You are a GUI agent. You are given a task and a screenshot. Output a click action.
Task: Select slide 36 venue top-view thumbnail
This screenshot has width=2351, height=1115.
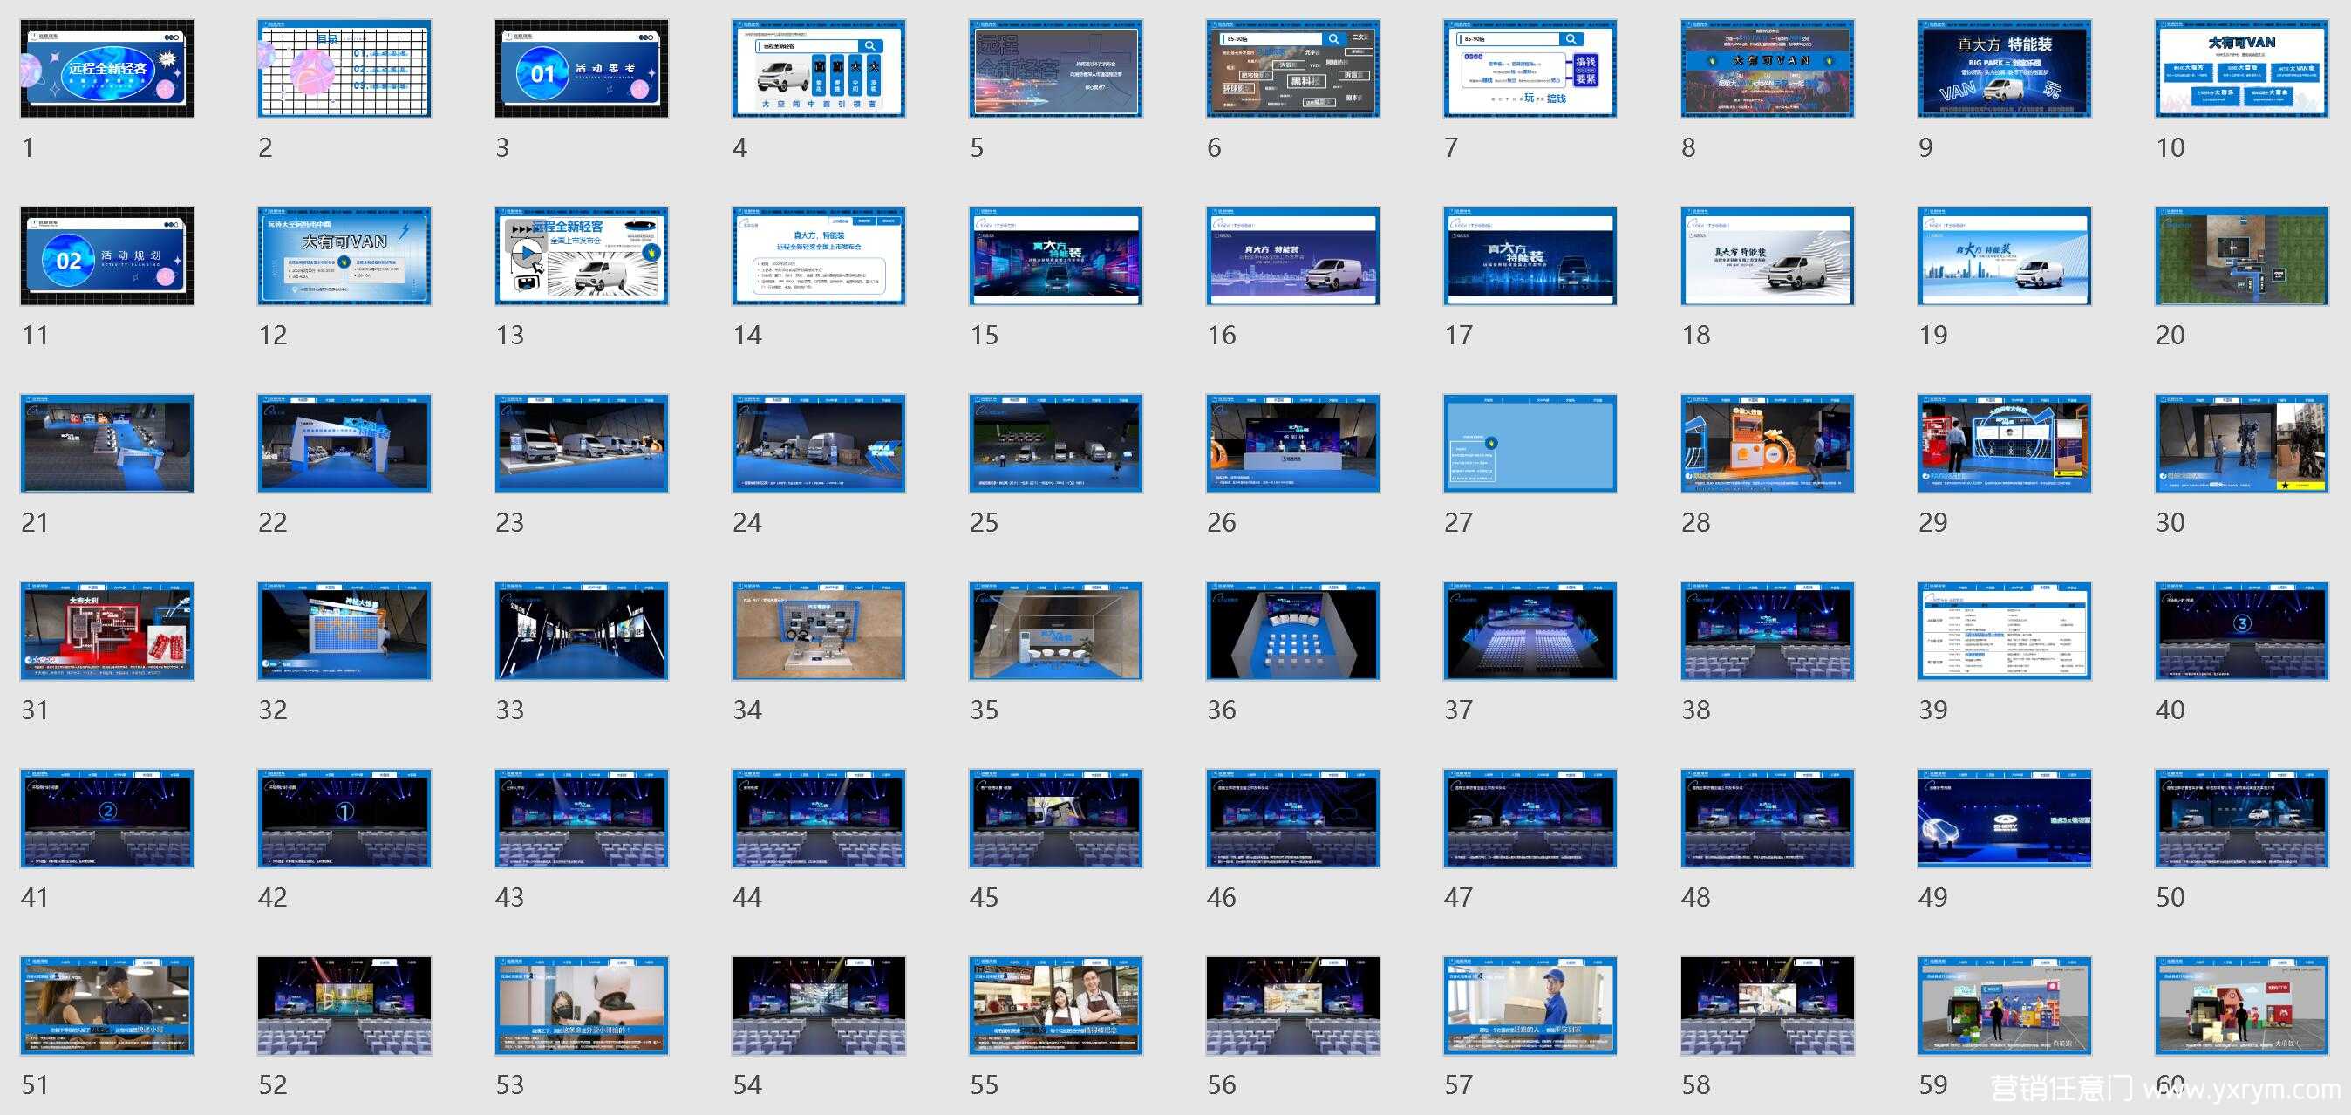(x=1293, y=631)
